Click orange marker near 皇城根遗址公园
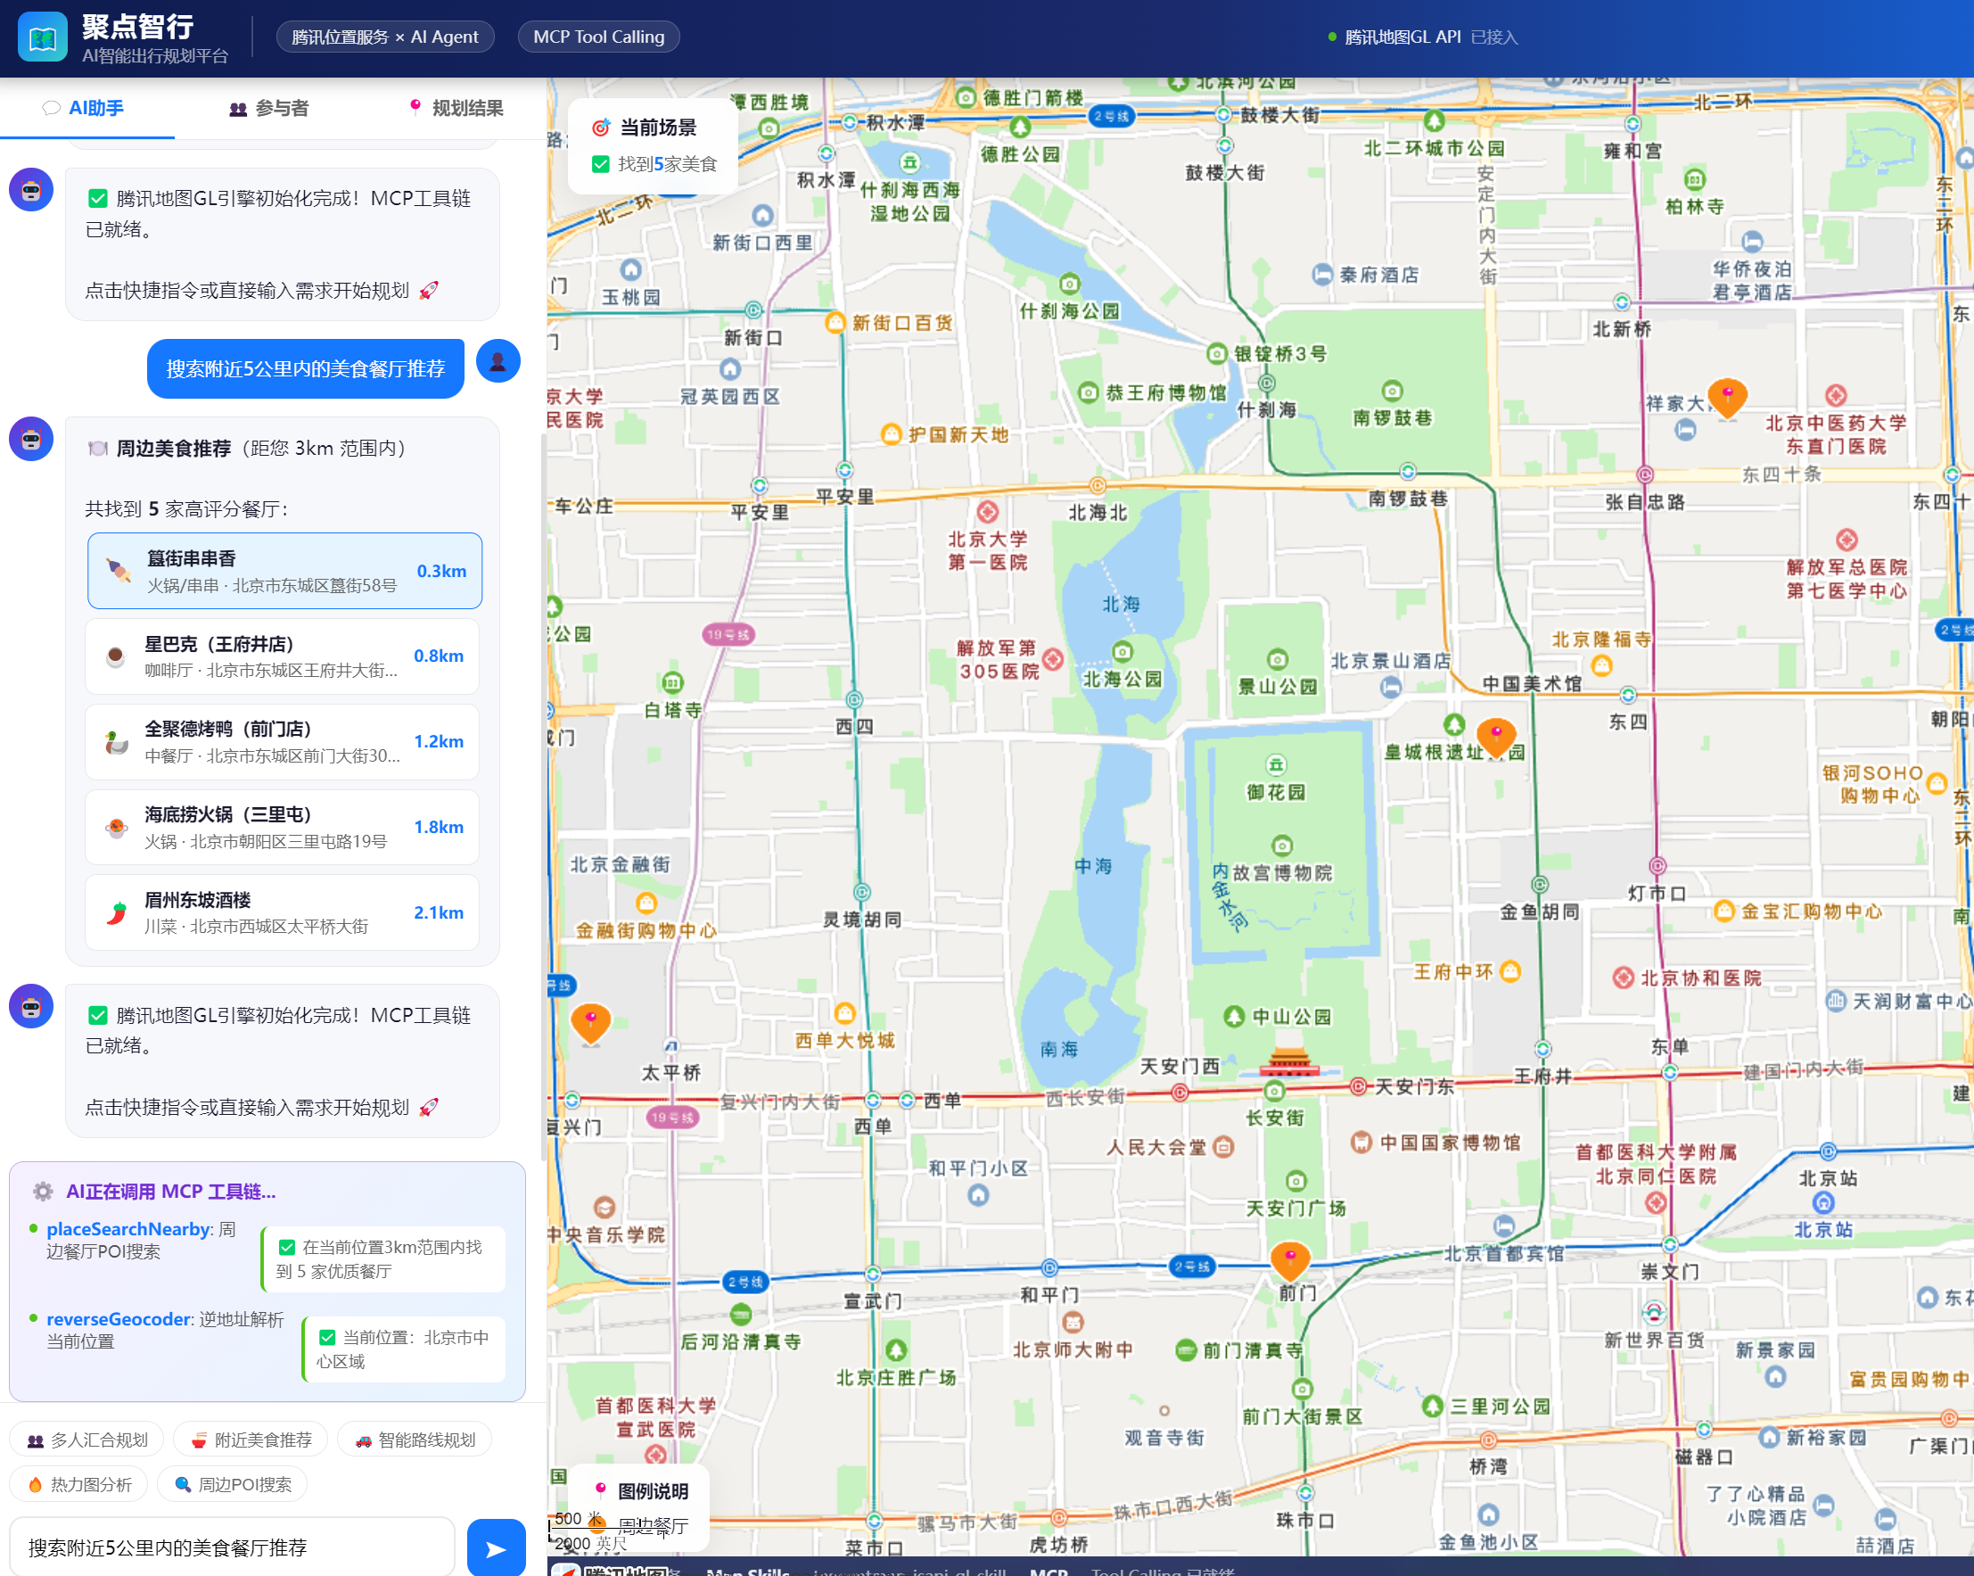This screenshot has width=1974, height=1576. [1495, 735]
